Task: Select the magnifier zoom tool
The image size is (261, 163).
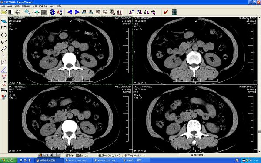Action: pos(27,12)
